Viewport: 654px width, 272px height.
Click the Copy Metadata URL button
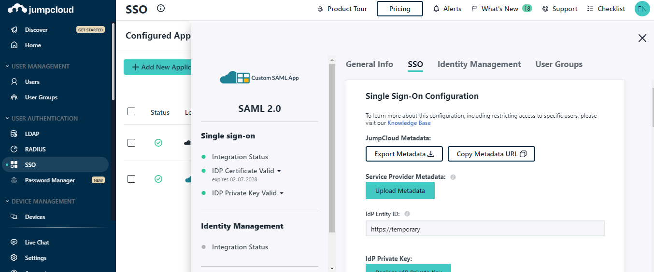[x=492, y=154]
